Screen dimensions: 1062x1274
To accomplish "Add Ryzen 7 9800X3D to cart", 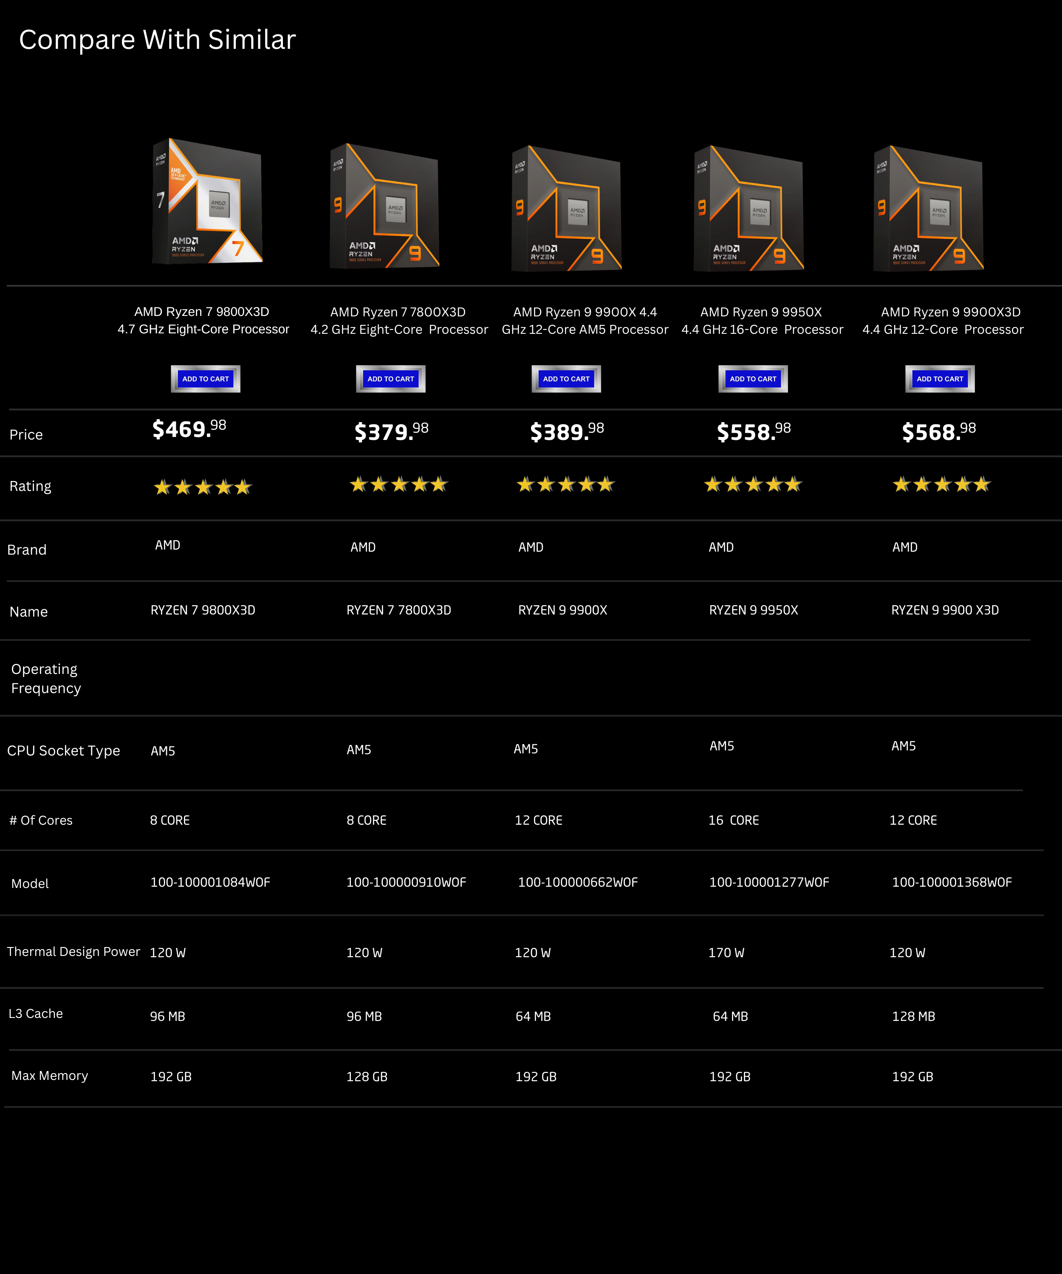I will [x=205, y=378].
